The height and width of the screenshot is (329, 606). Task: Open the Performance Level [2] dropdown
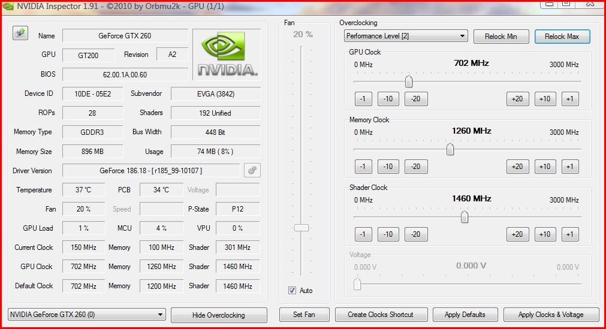[406, 36]
